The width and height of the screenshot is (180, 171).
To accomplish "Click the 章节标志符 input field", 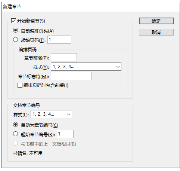I will coord(71,76).
